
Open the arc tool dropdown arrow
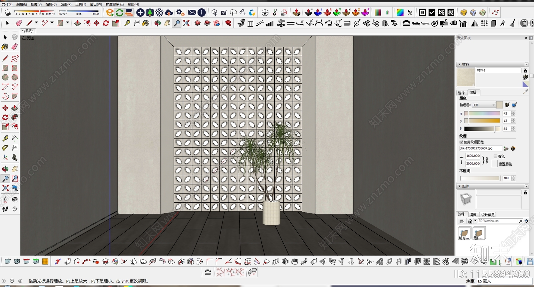(52, 23)
